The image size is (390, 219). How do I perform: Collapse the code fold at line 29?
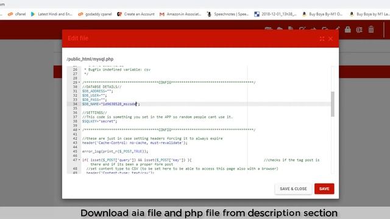pyautogui.click(x=79, y=83)
